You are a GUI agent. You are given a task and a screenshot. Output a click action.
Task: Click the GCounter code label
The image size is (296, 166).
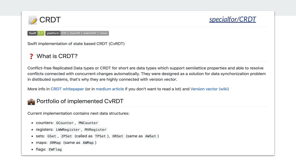[65, 123]
